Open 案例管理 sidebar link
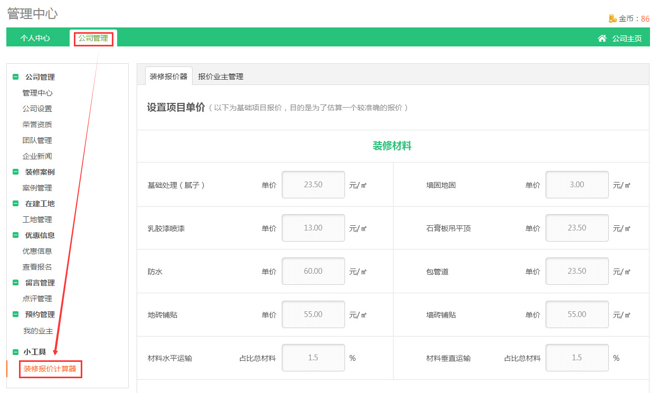The image size is (660, 393). 37,188
